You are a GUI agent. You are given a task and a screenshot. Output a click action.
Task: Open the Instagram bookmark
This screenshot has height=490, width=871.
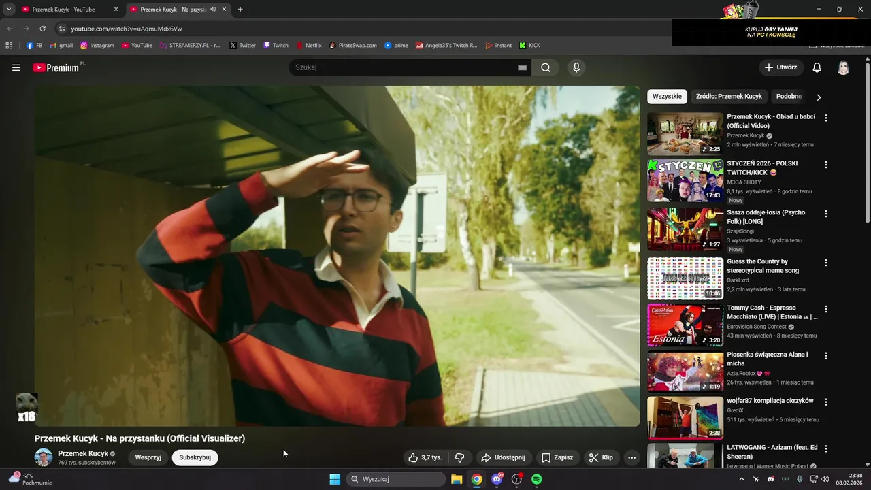click(x=97, y=46)
